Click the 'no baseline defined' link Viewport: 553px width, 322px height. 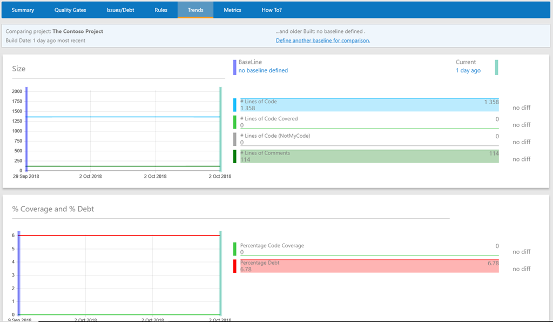pos(263,71)
